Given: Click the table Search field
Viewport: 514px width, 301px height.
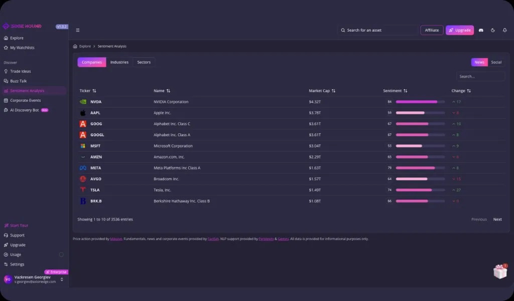Looking at the screenshot, I should point(480,76).
